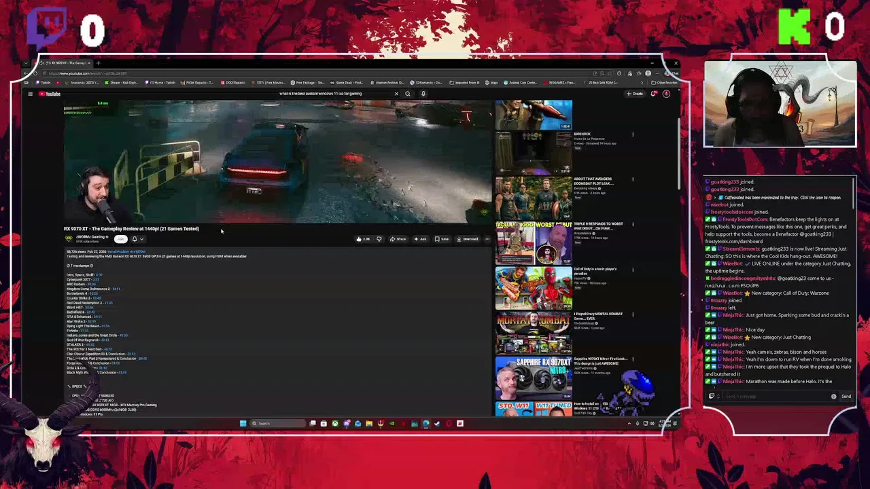Open YouTube notifications bell in header
Screen dimensions: 870x489
point(654,94)
